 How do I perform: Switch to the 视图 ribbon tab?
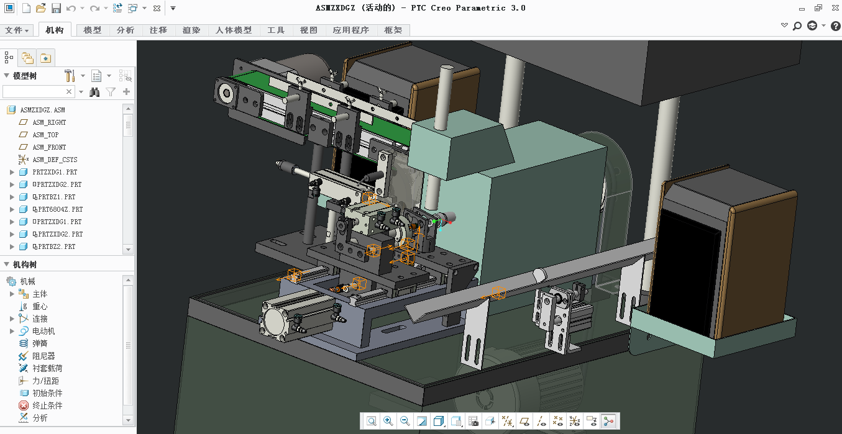[309, 30]
